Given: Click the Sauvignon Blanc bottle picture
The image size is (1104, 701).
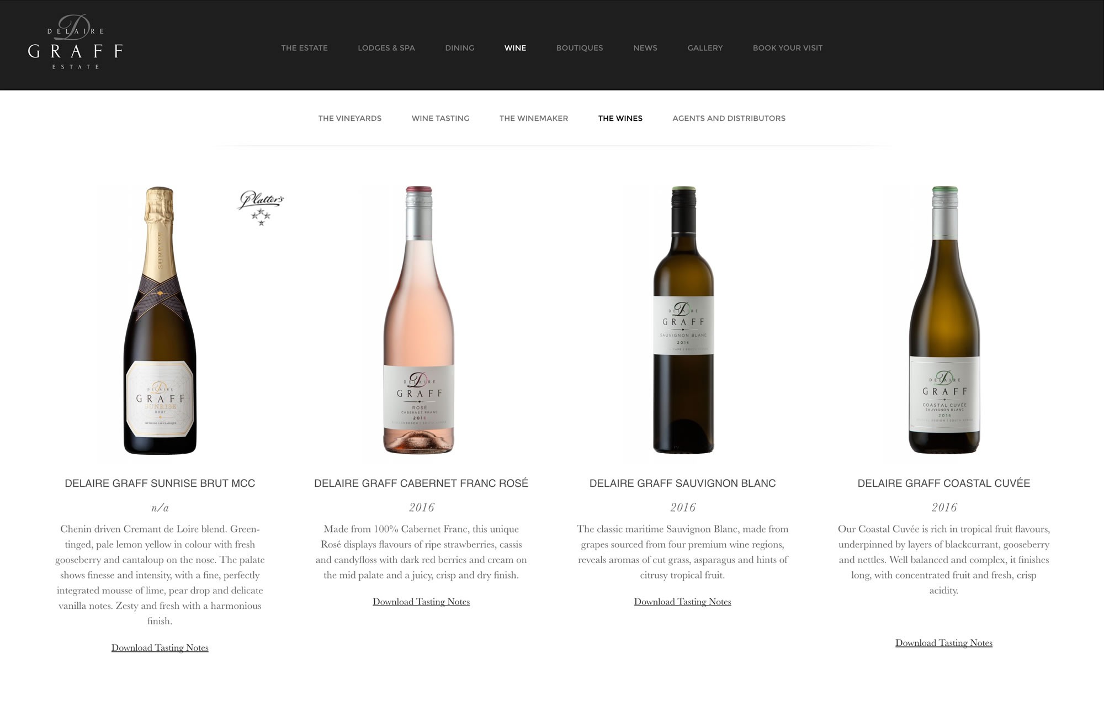Looking at the screenshot, I should 683,320.
